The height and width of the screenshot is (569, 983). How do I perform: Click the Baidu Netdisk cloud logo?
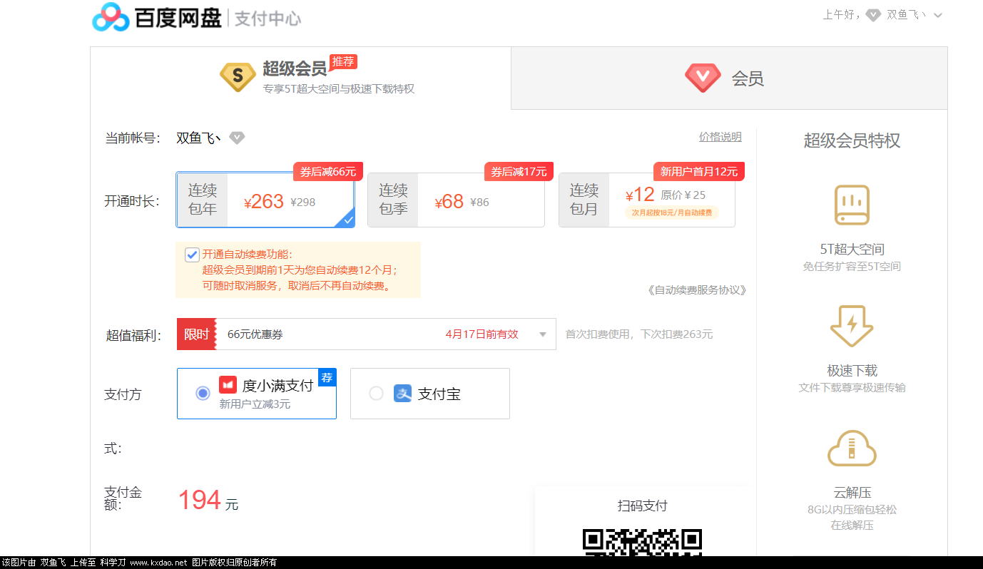click(111, 17)
